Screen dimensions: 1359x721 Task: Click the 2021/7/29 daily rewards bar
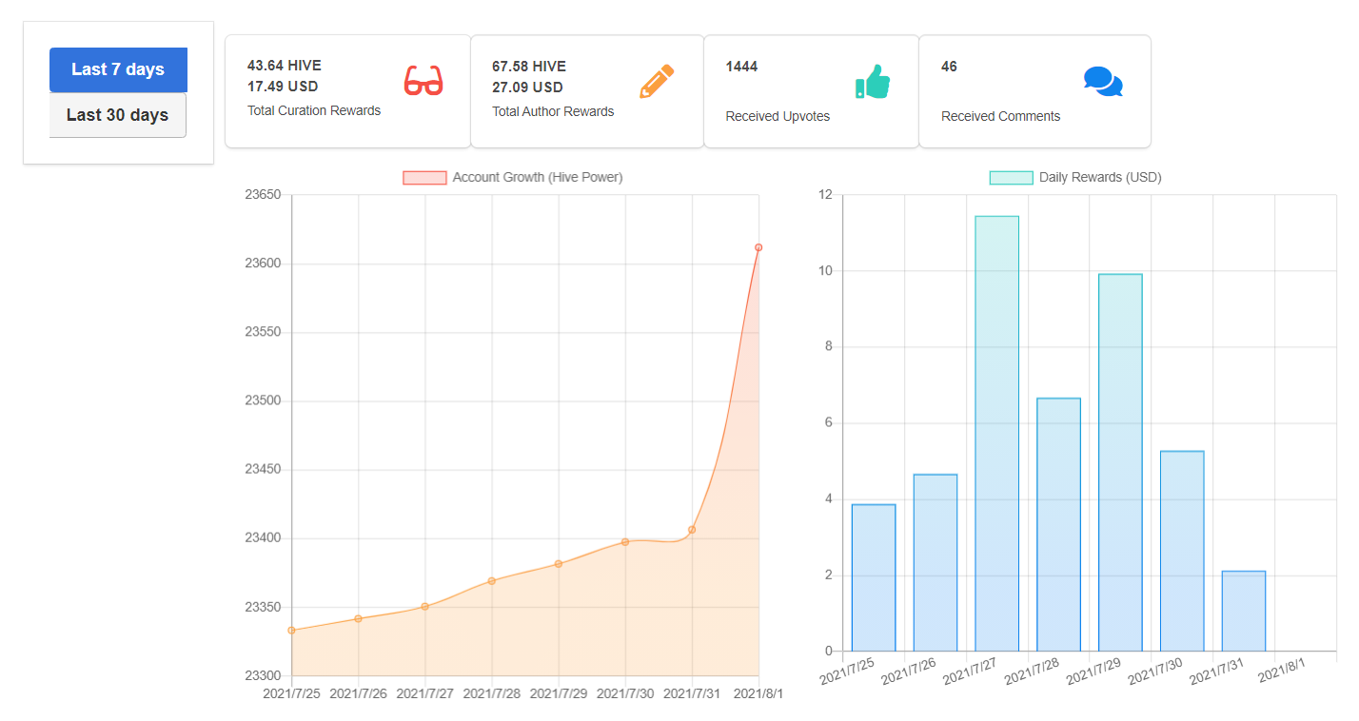tap(1120, 462)
